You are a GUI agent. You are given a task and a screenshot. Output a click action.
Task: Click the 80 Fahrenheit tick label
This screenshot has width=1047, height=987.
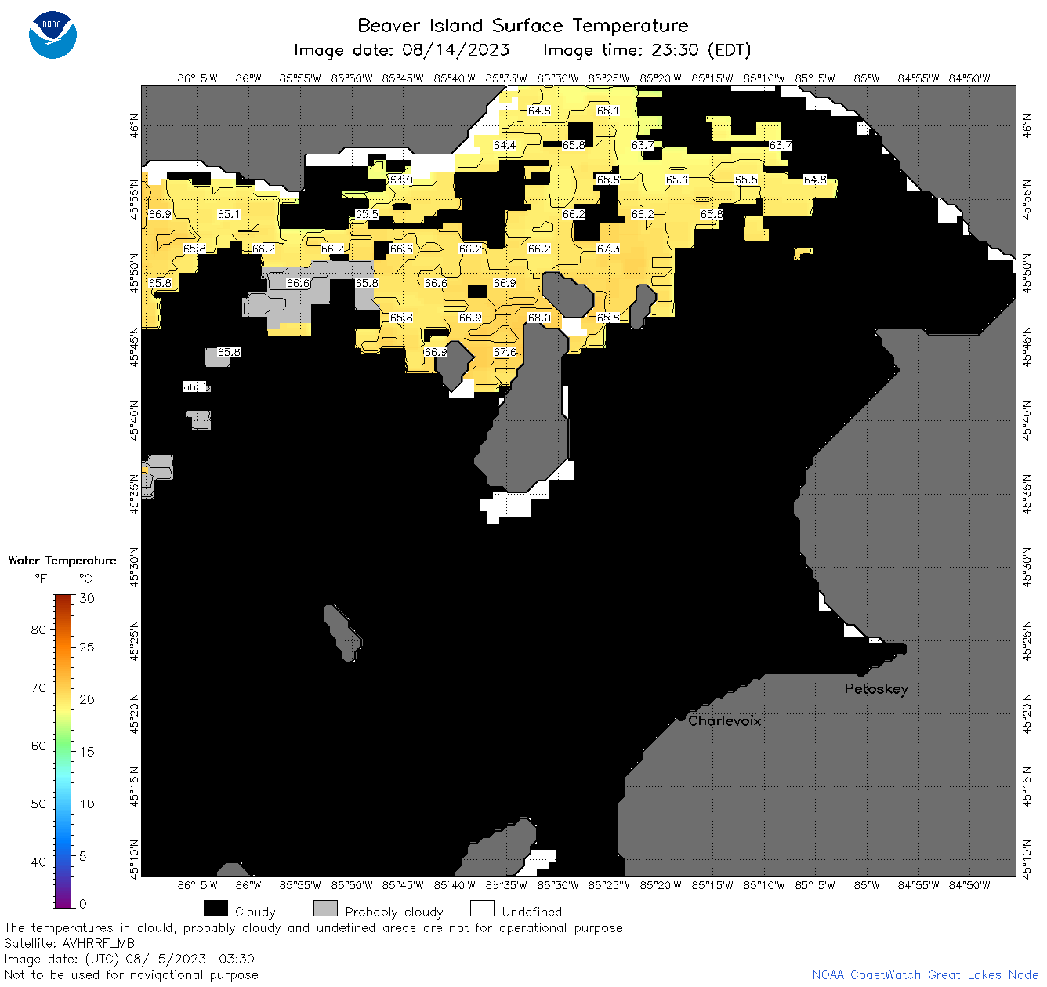(38, 630)
